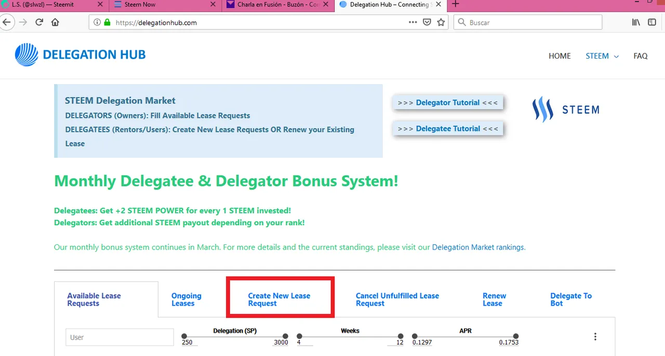Open the FAQ page link
665x356 pixels.
(641, 56)
